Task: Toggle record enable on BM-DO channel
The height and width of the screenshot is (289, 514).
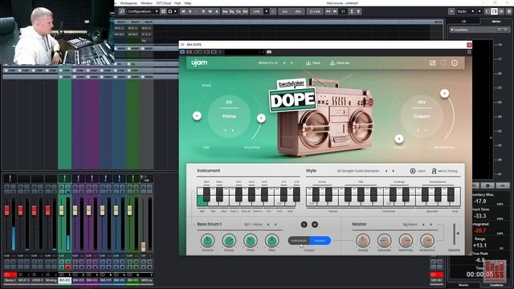Action: click(x=67, y=267)
